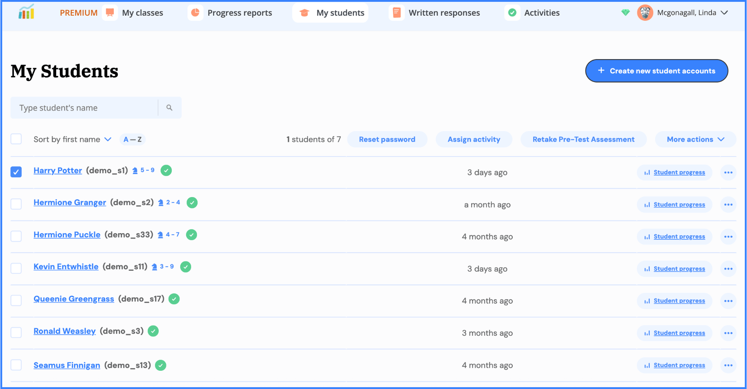Switch to the My students tab
747x389 pixels.
click(330, 12)
